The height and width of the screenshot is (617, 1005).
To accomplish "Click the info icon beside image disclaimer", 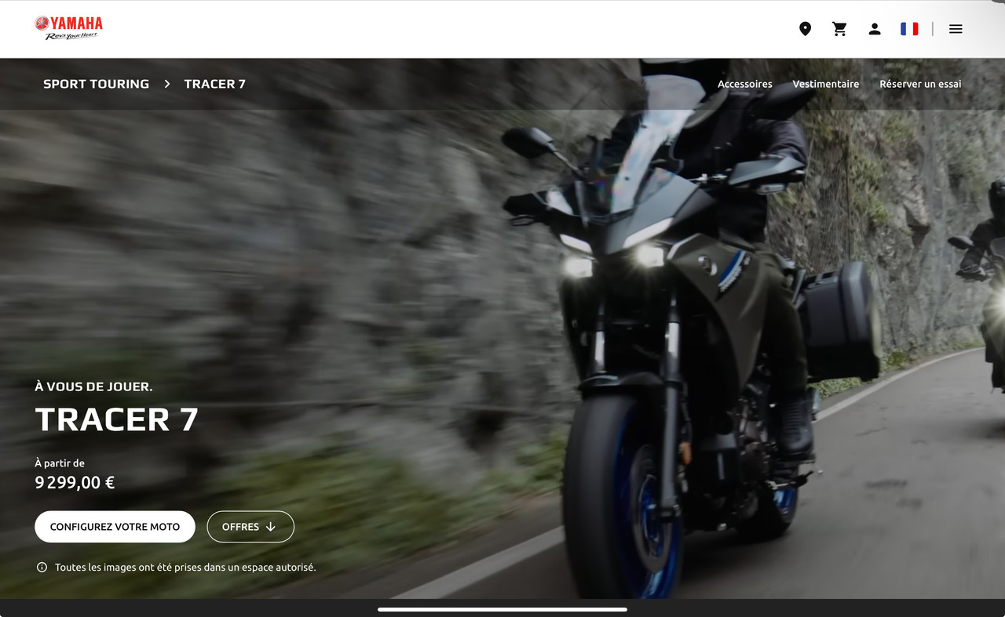I will pyautogui.click(x=42, y=567).
